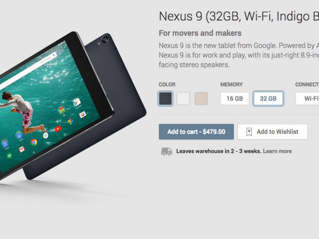Tap the blue Google search app icon
The width and height of the screenshot is (319, 239).
5,143
